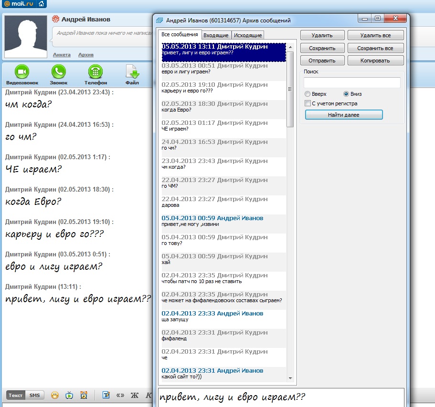435x407 pixels.
Task: Switch to the Входящие tab
Action: [216, 35]
